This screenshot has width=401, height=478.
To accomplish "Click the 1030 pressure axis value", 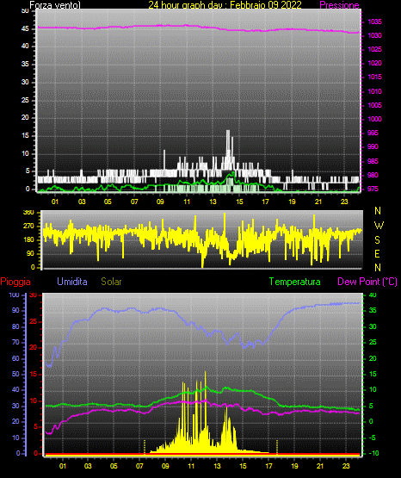I will pyautogui.click(x=374, y=35).
